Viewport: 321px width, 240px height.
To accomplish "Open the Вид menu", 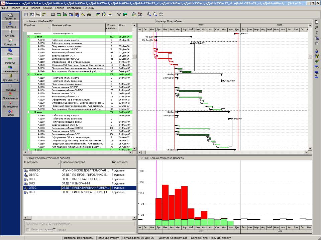I will click(25, 8).
